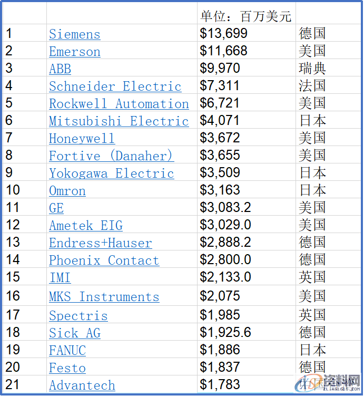
Task: Click the Sick AG hyperlink
Action: click(x=74, y=333)
